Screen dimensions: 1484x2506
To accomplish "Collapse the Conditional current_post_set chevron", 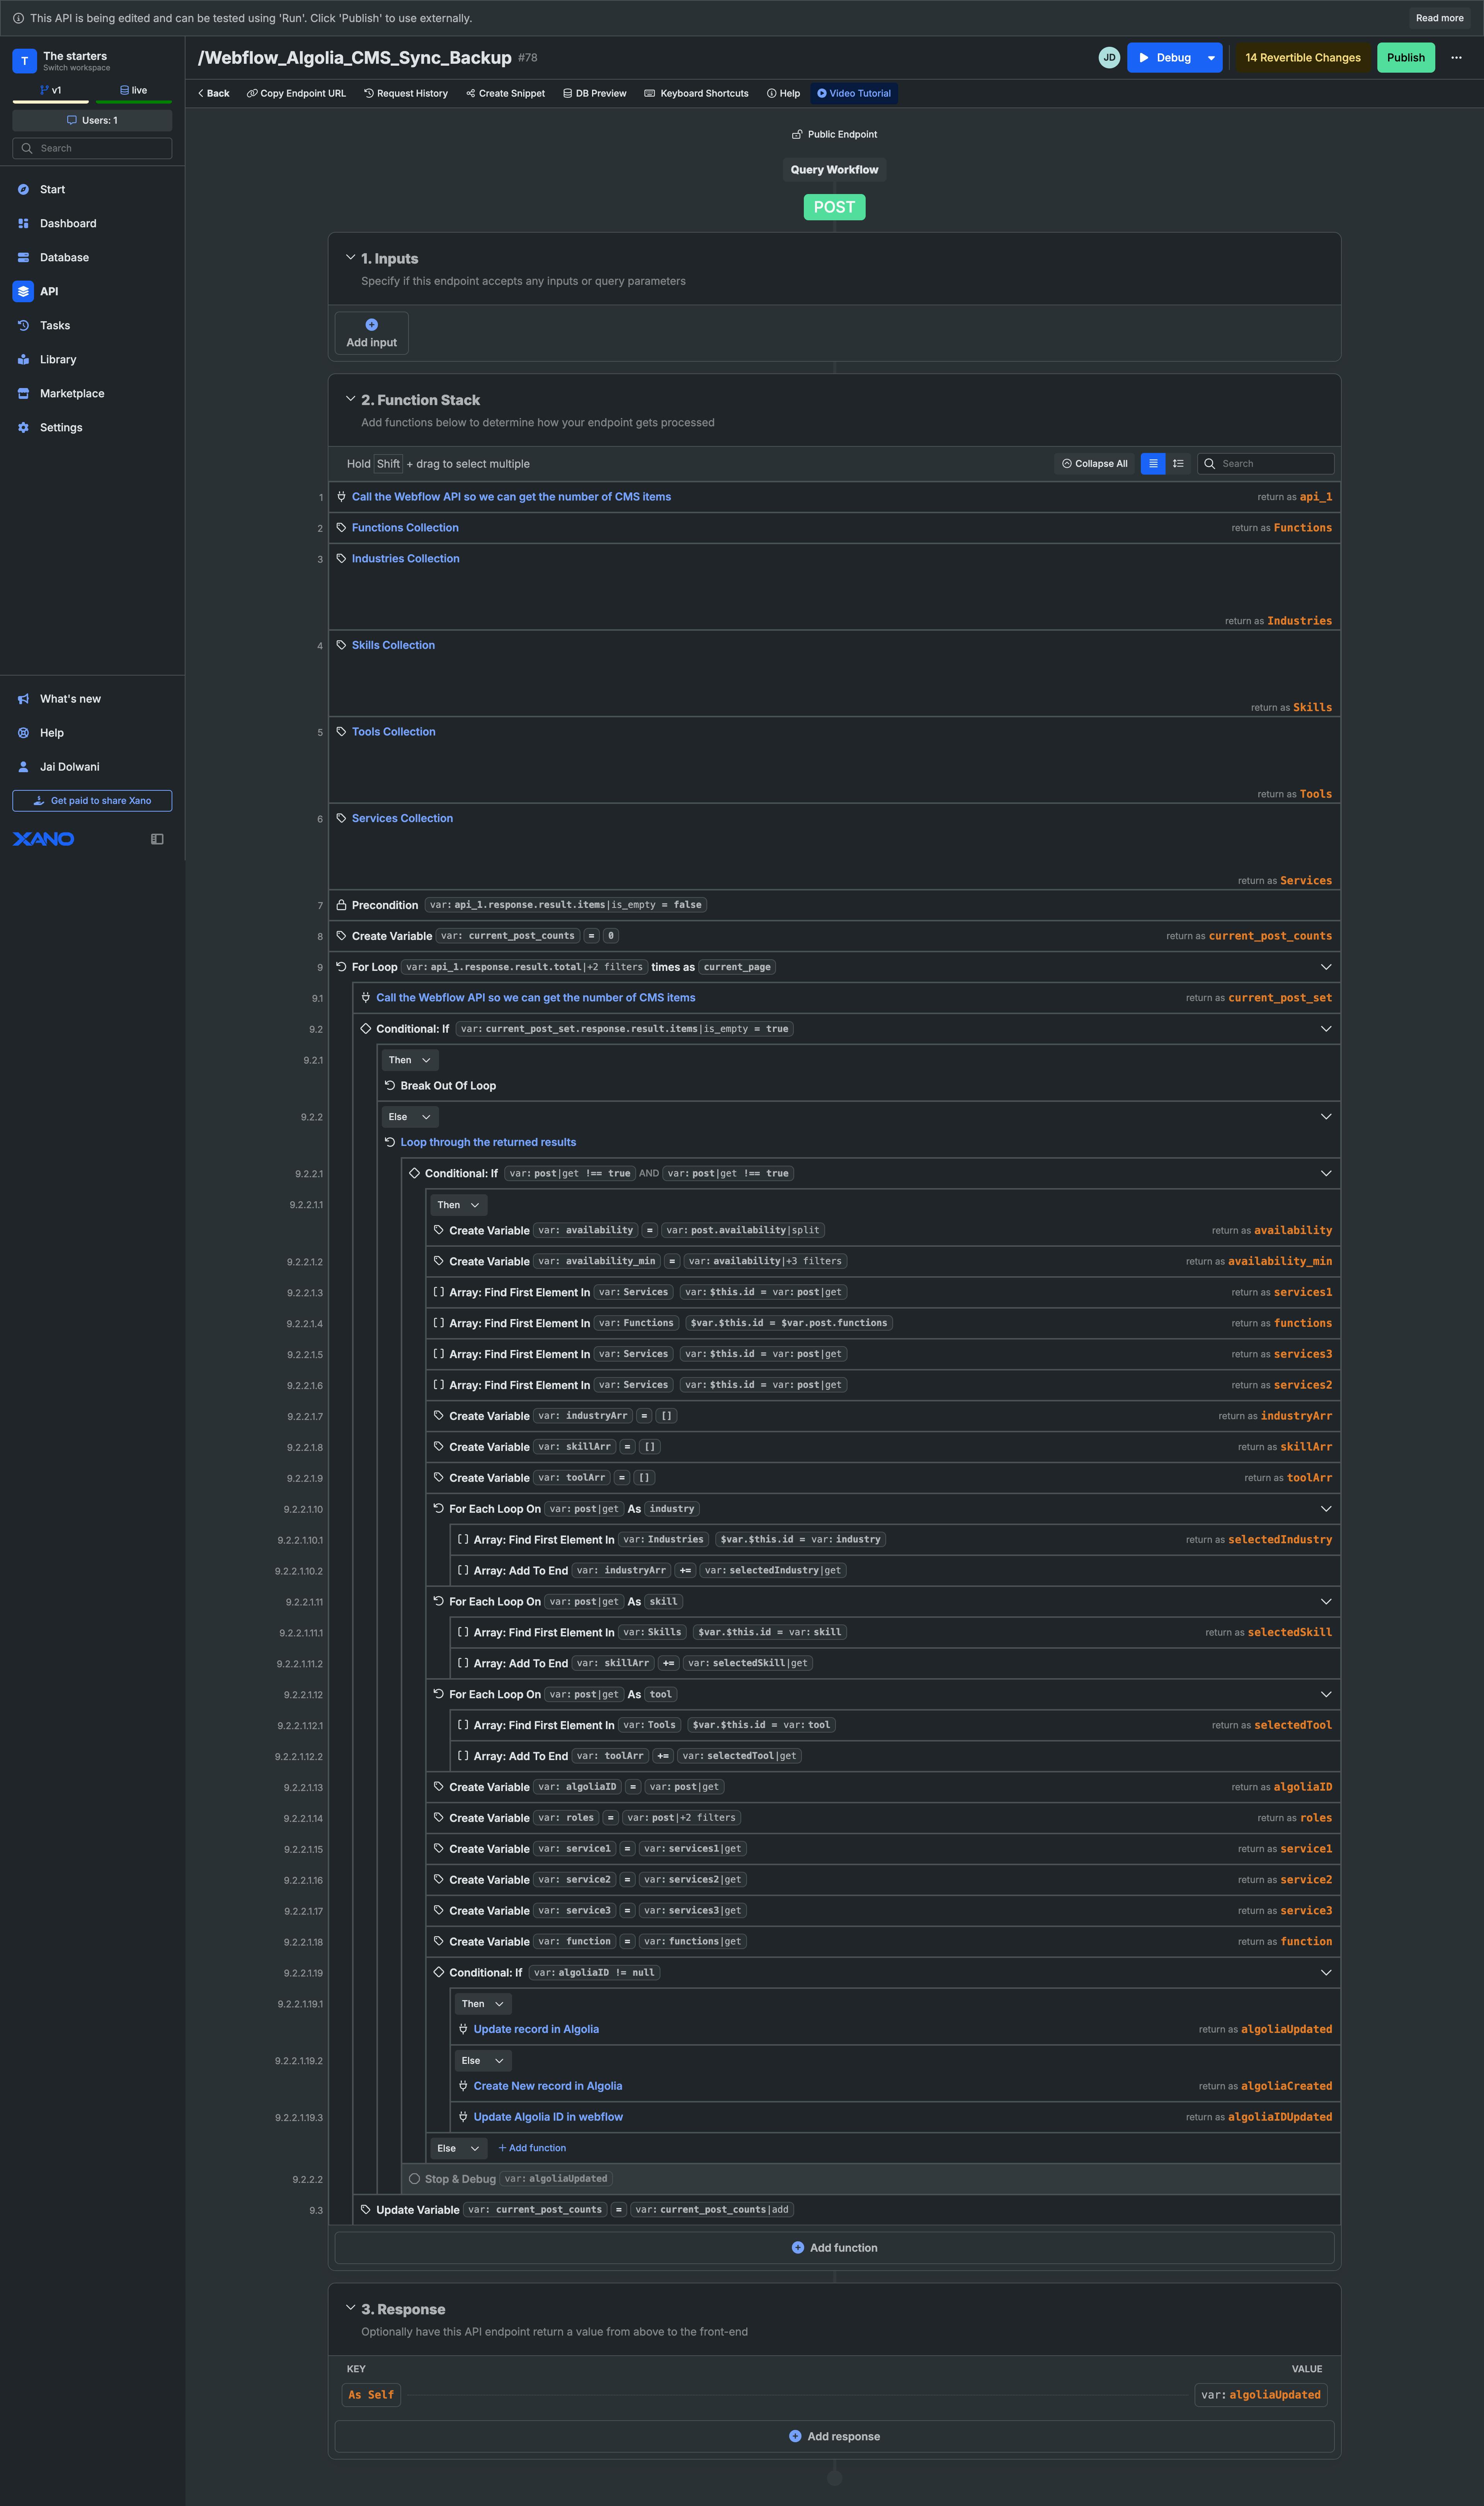I will (1326, 1029).
